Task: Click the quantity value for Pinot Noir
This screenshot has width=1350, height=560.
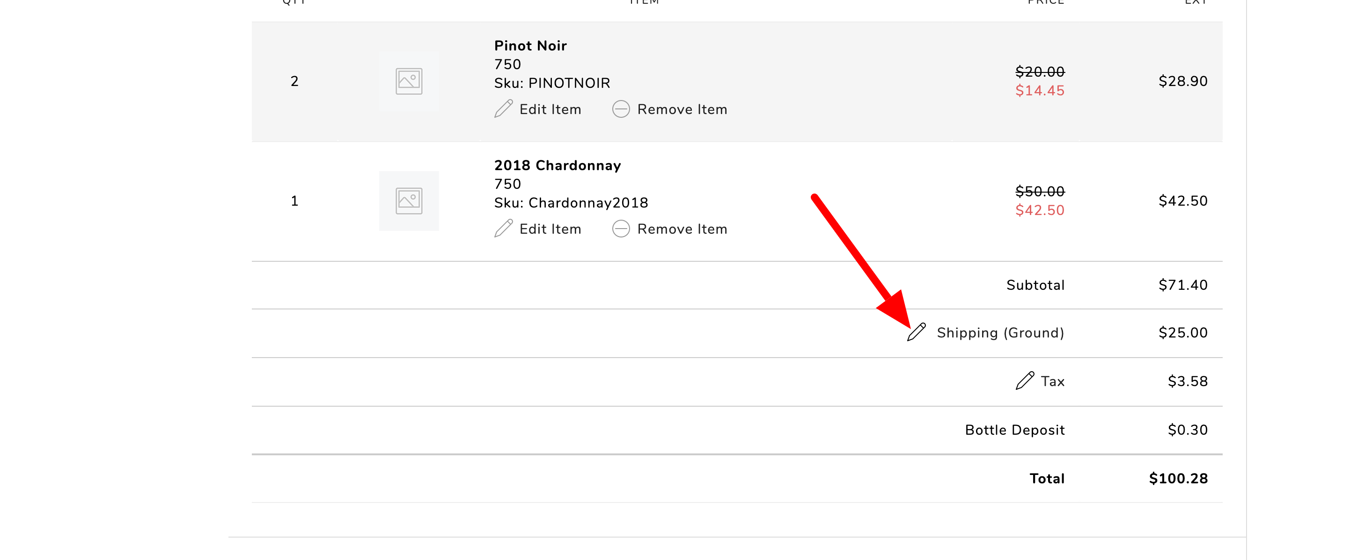Action: pyautogui.click(x=294, y=80)
